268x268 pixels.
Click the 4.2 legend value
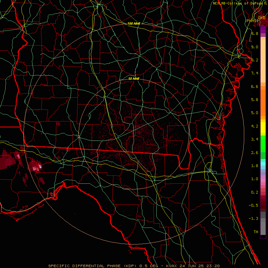(x=255, y=126)
